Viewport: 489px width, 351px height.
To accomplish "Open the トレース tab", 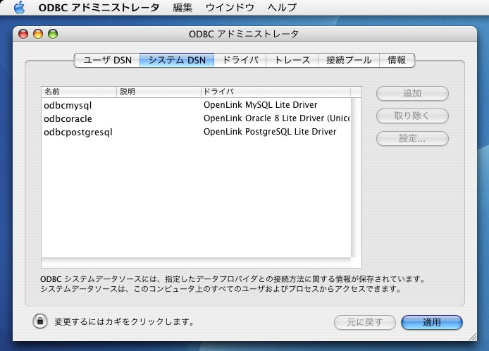I will point(292,60).
